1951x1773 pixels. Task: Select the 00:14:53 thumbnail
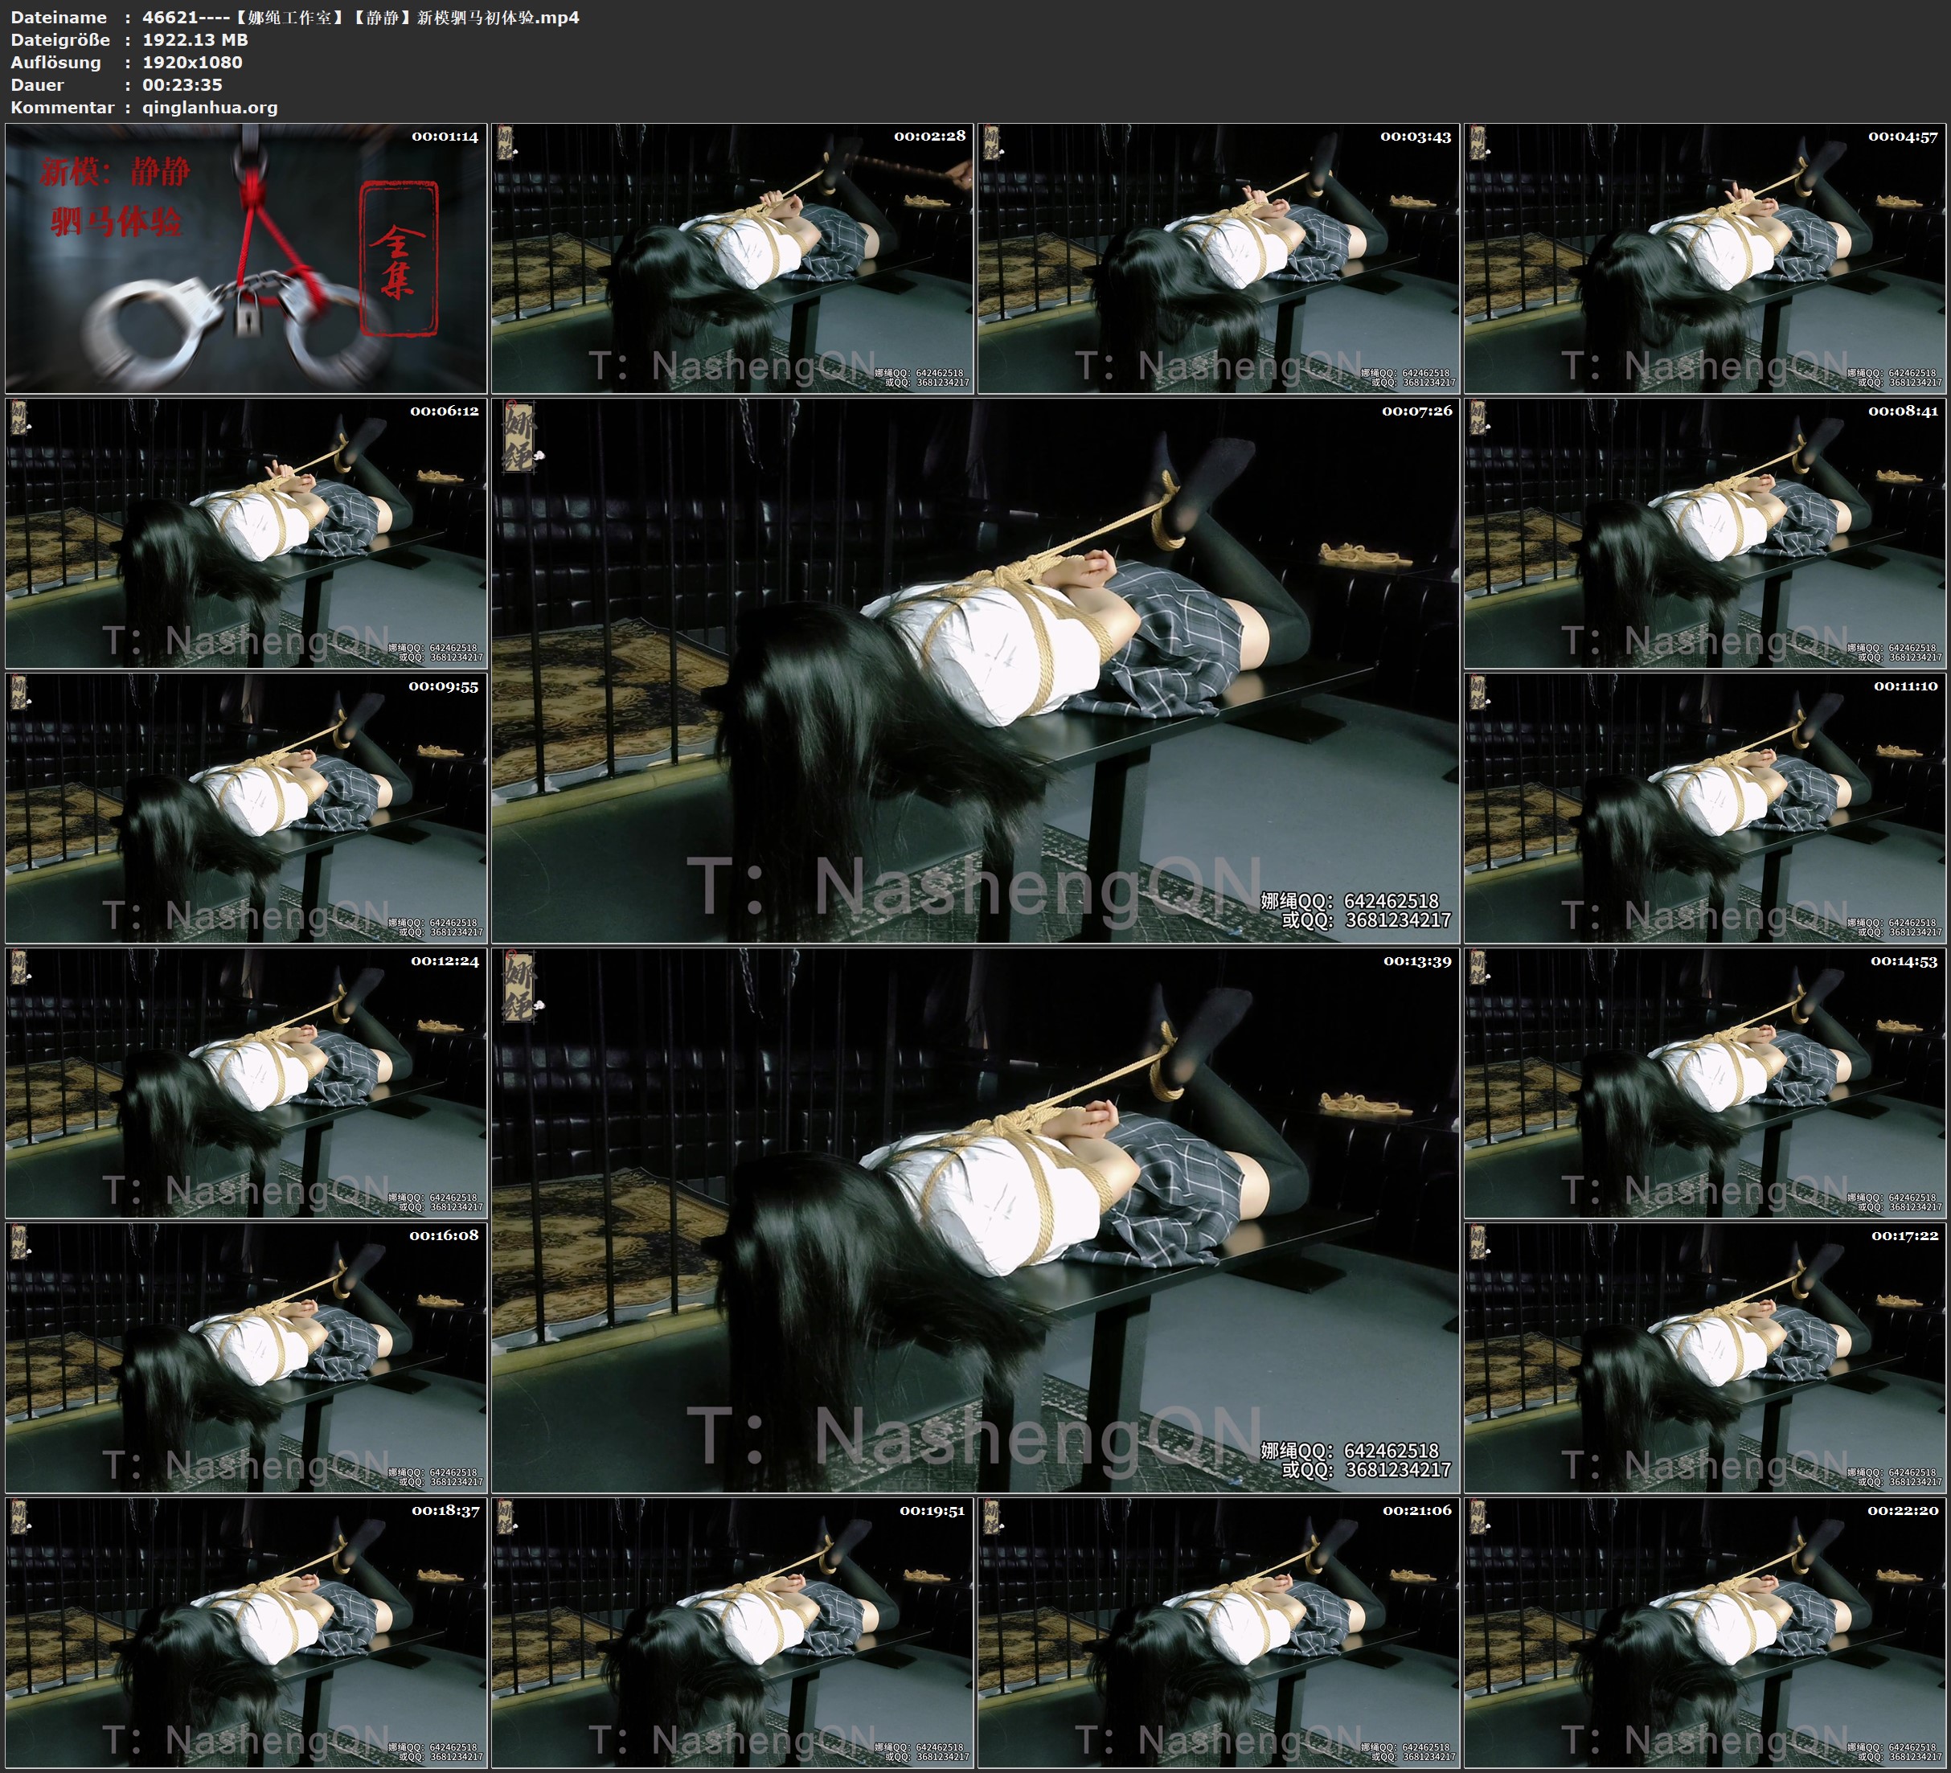(x=1705, y=1083)
